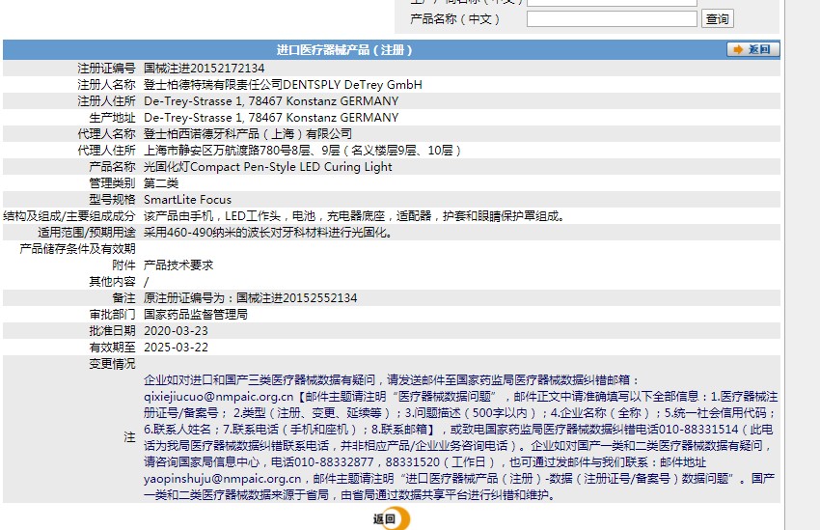This screenshot has width=820, height=530.
Task: Click the orange arrow icon on the 返回 header button
Action: (x=738, y=49)
